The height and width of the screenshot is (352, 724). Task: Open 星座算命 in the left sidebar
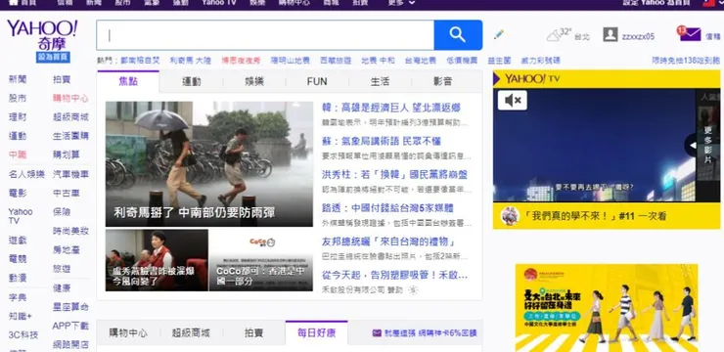click(x=70, y=307)
